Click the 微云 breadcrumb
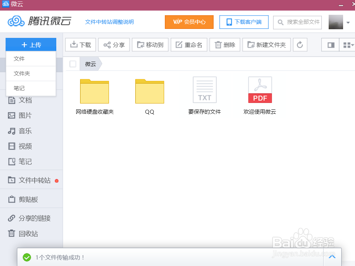 [91, 64]
